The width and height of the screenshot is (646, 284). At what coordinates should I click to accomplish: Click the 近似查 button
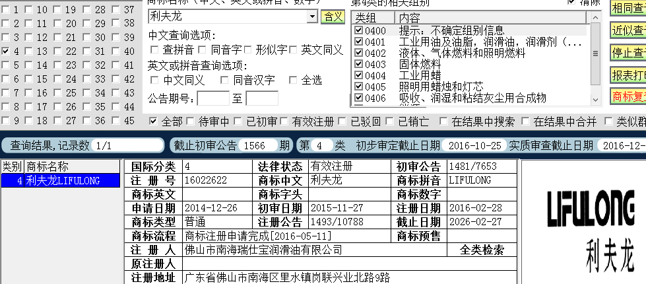(628, 30)
